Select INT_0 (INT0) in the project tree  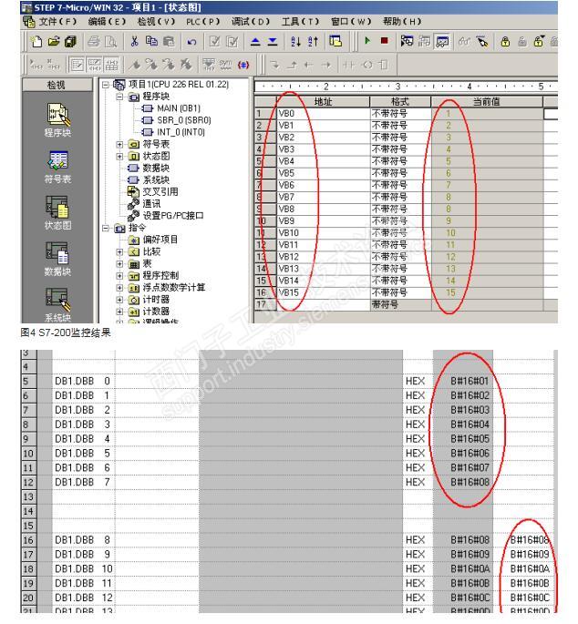(181, 132)
